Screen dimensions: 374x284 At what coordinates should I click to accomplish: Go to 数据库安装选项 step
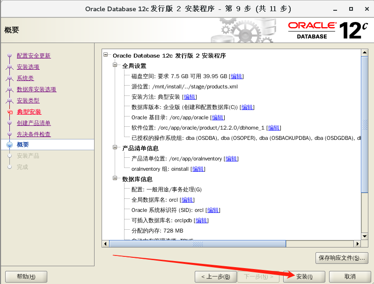(x=37, y=89)
